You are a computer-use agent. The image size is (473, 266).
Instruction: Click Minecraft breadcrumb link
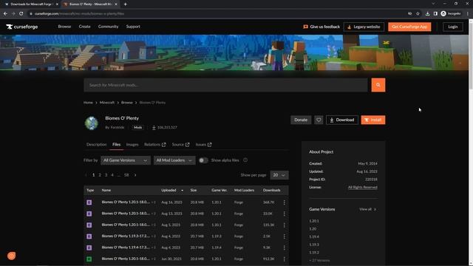(x=107, y=103)
